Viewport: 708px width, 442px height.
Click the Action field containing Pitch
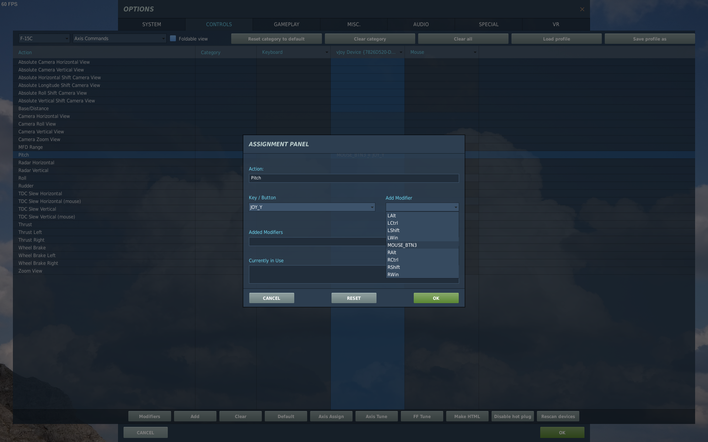(x=354, y=178)
